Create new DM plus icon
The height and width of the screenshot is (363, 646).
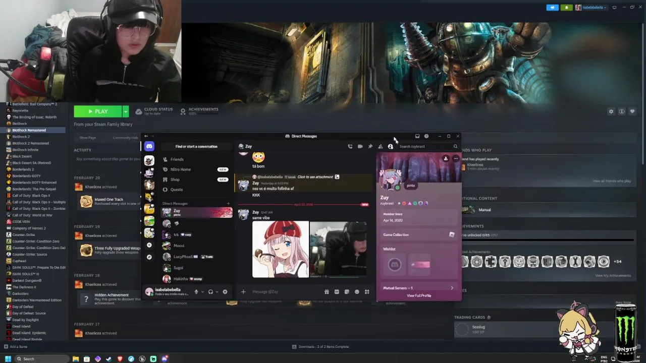[228, 204]
